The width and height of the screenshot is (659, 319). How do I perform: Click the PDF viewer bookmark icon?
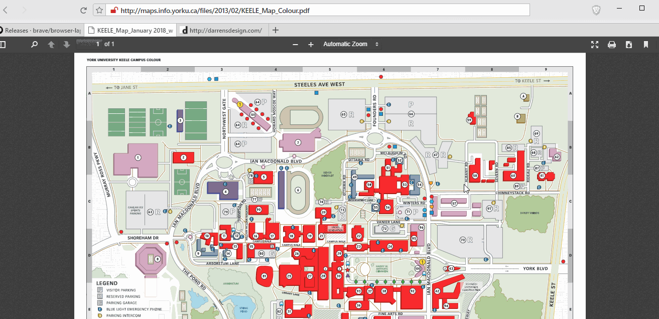click(646, 44)
